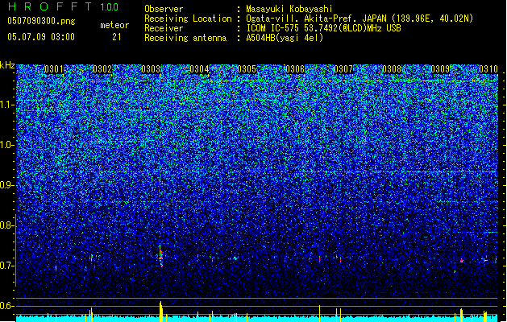The height and width of the screenshot is (322, 507).
Task: Click the 0306 time marker
Action: 295,69
